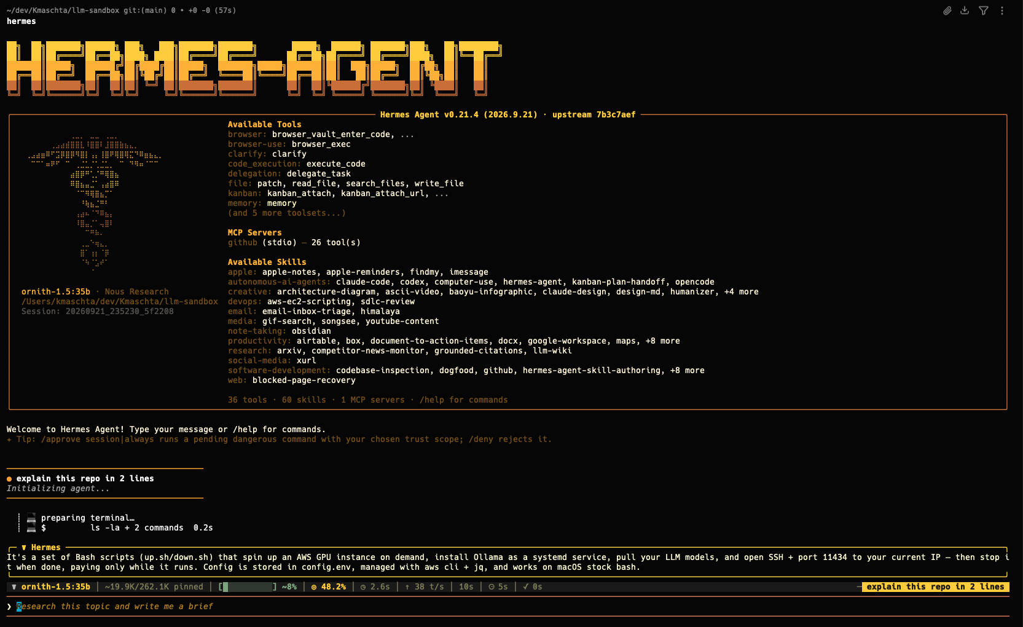The image size is (1023, 627).
Task: Click 'Nous Research' beside the model name
Action: tap(137, 292)
